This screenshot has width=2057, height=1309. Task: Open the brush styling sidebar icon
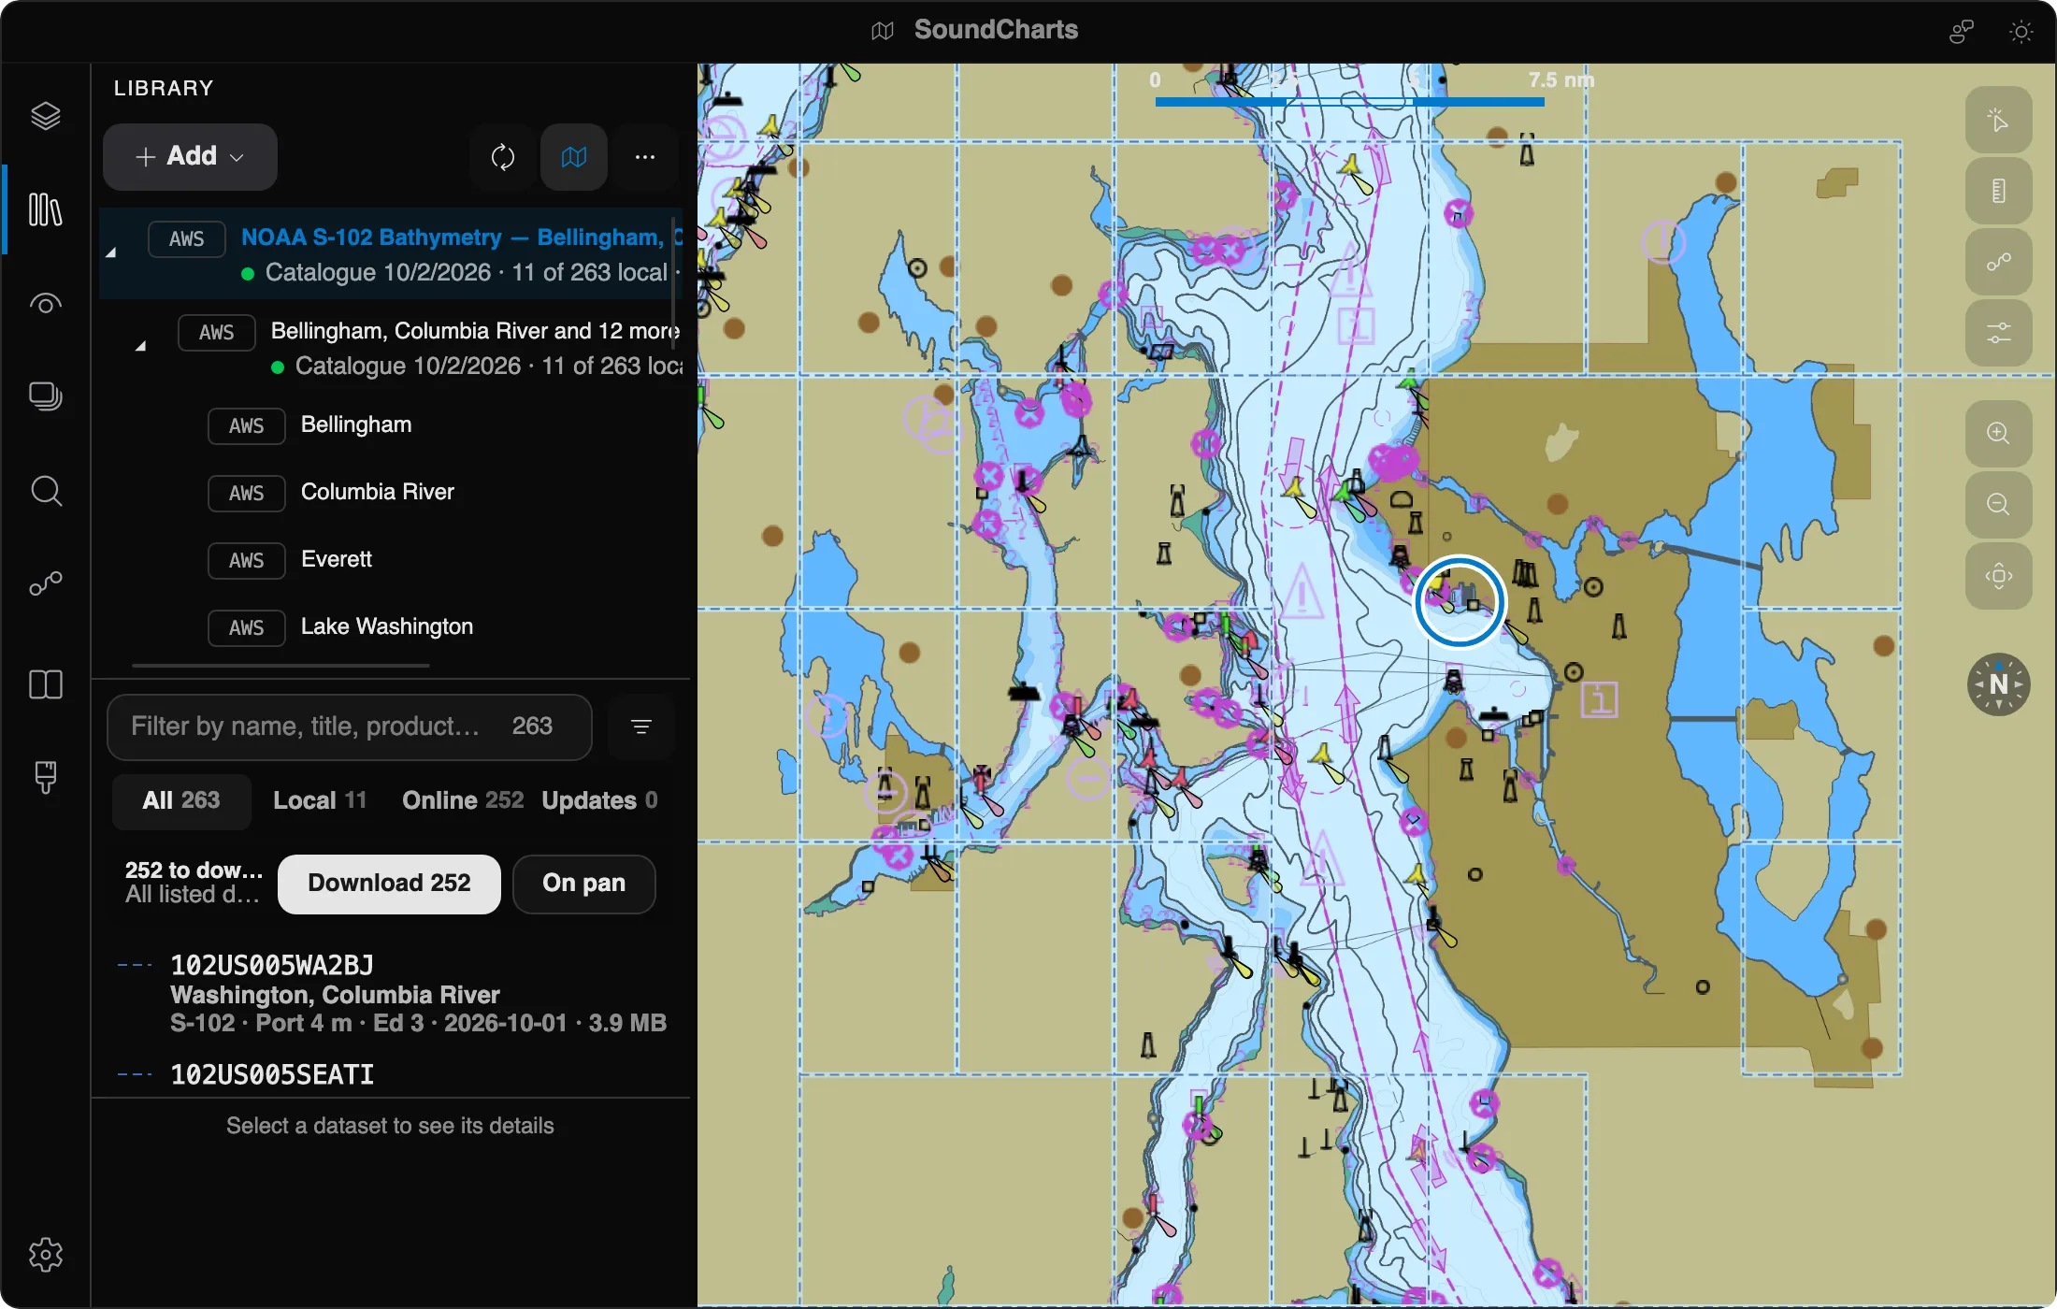point(45,776)
